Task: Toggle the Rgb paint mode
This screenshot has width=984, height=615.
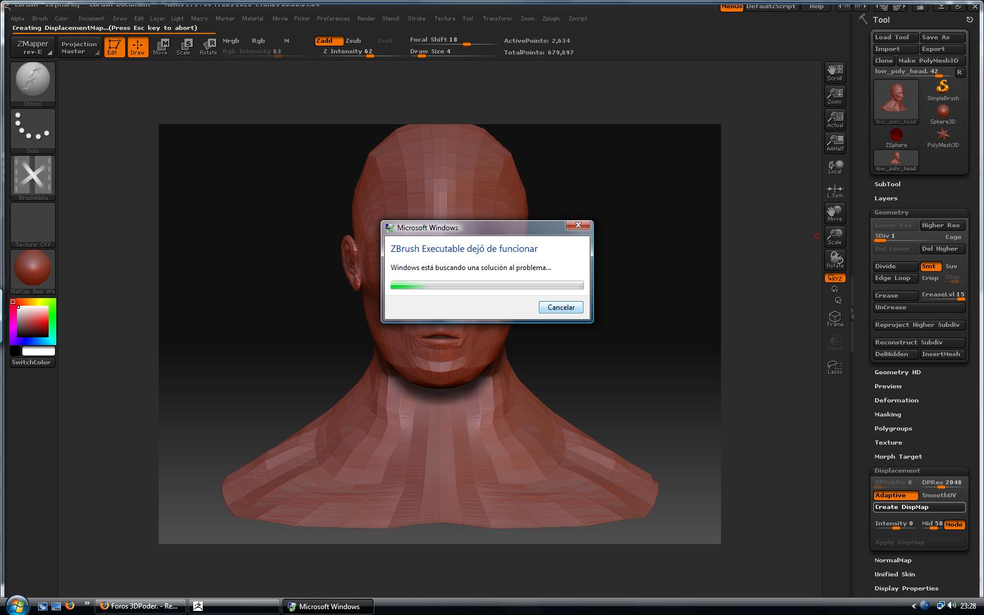Action: pyautogui.click(x=258, y=40)
